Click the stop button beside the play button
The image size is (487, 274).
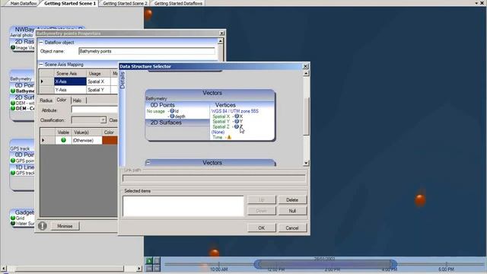(x=157, y=261)
